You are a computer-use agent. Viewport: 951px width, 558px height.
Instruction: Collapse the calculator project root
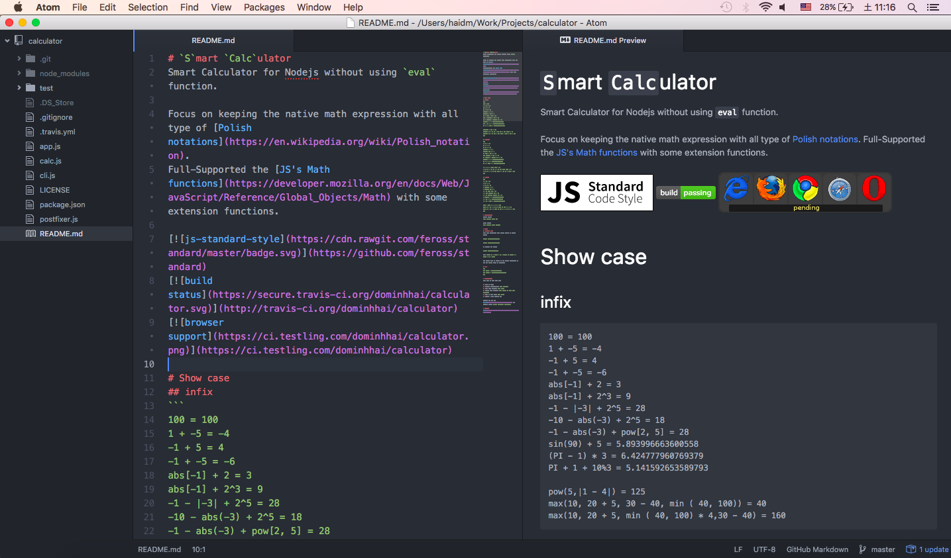pos(7,40)
